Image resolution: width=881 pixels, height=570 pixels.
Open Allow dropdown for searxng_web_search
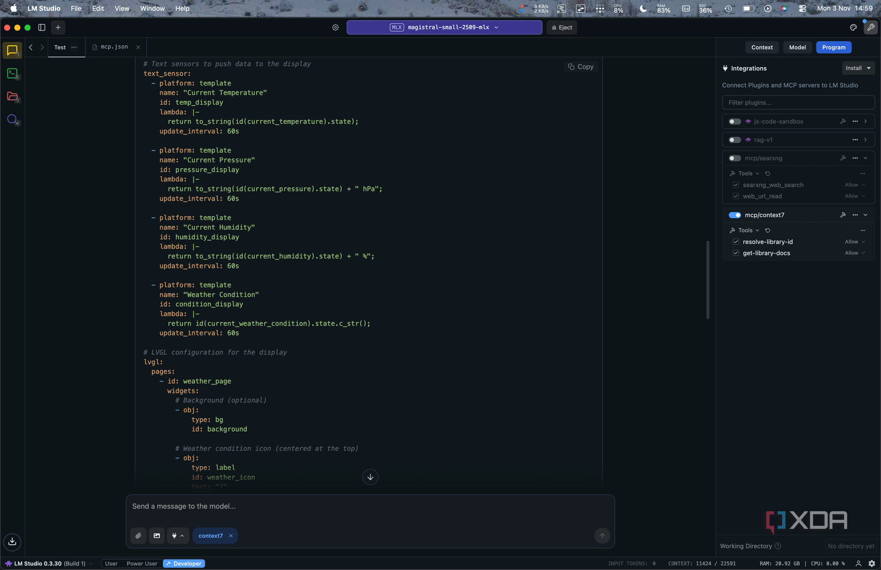pyautogui.click(x=855, y=185)
